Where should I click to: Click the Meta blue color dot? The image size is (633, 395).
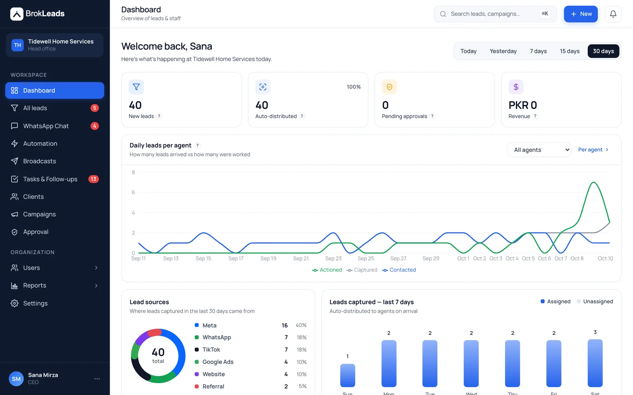pyautogui.click(x=197, y=325)
